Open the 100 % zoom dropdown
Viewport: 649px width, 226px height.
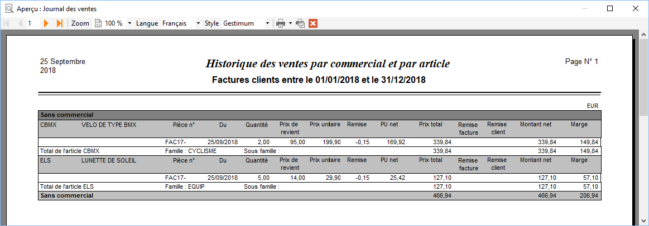pyautogui.click(x=129, y=23)
